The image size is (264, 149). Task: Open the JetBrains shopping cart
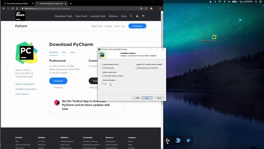coord(143,16)
